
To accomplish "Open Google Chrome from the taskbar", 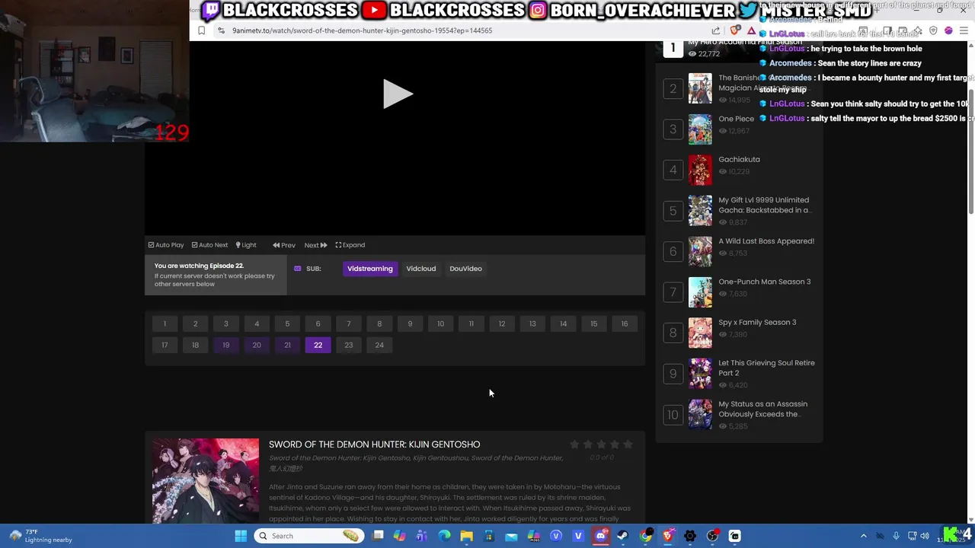I will 645,536.
